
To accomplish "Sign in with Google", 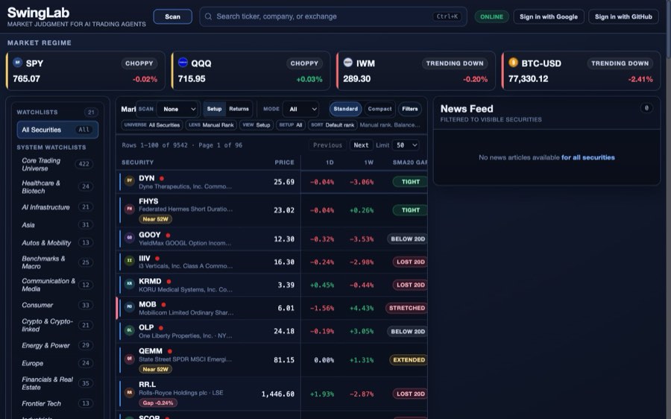I will (x=548, y=16).
